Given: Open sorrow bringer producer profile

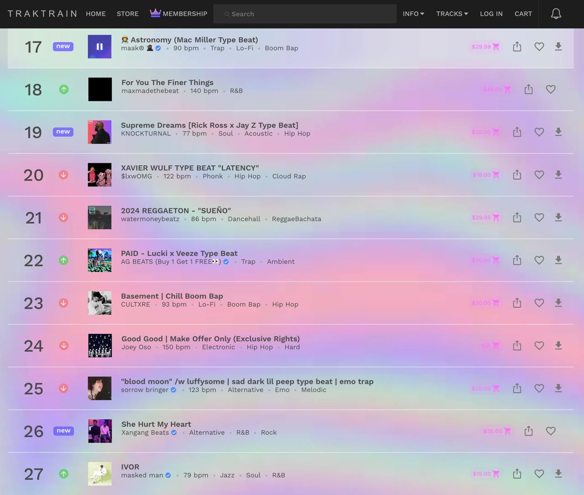Looking at the screenshot, I should (145, 390).
